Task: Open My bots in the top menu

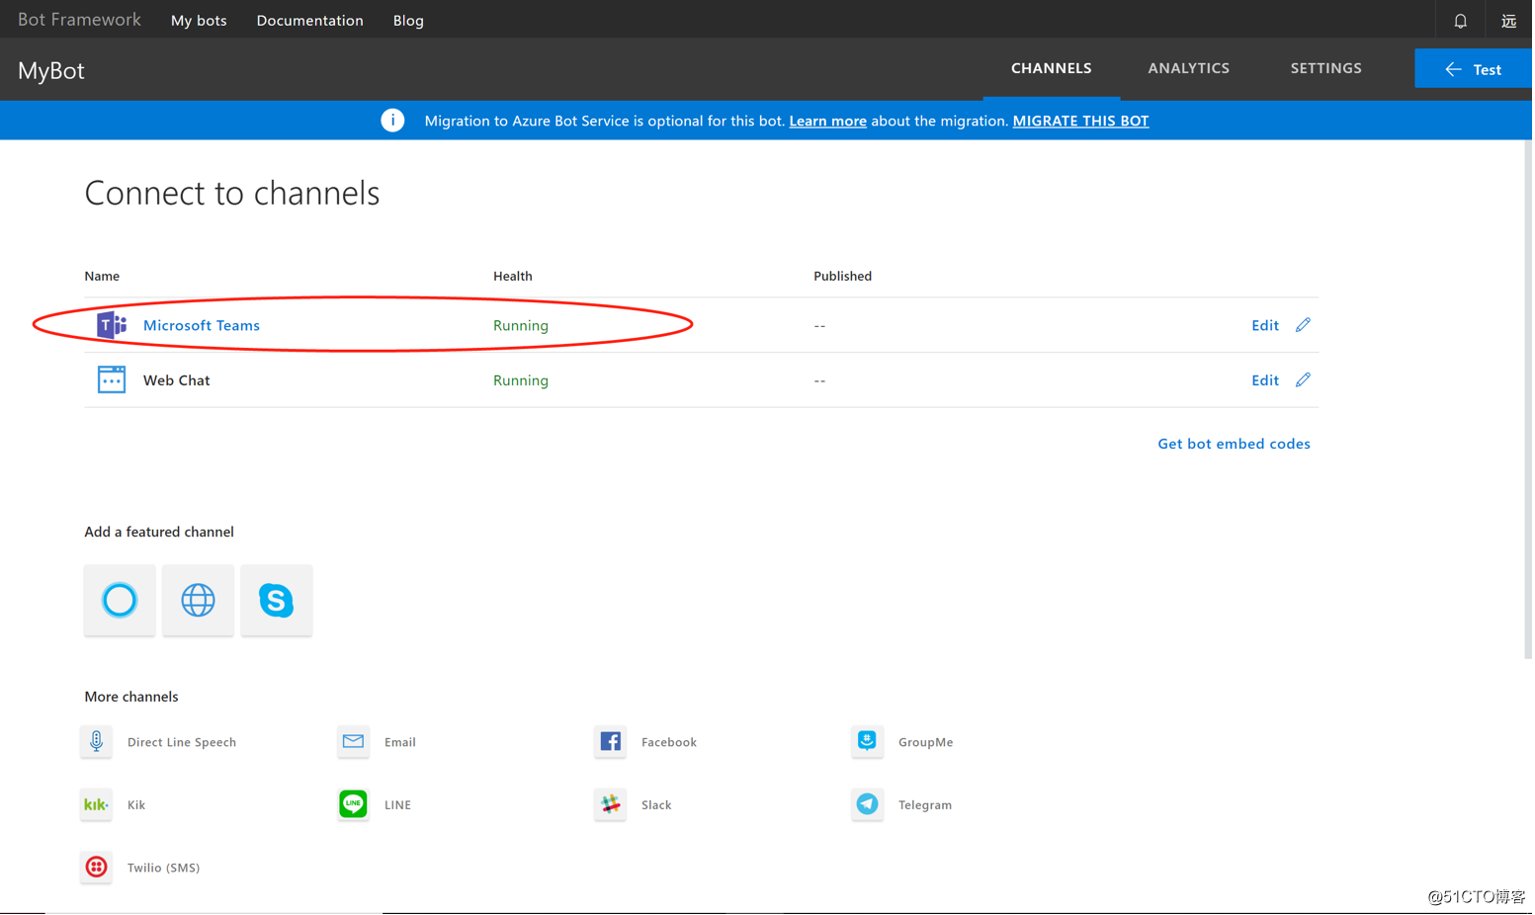Action: click(200, 21)
